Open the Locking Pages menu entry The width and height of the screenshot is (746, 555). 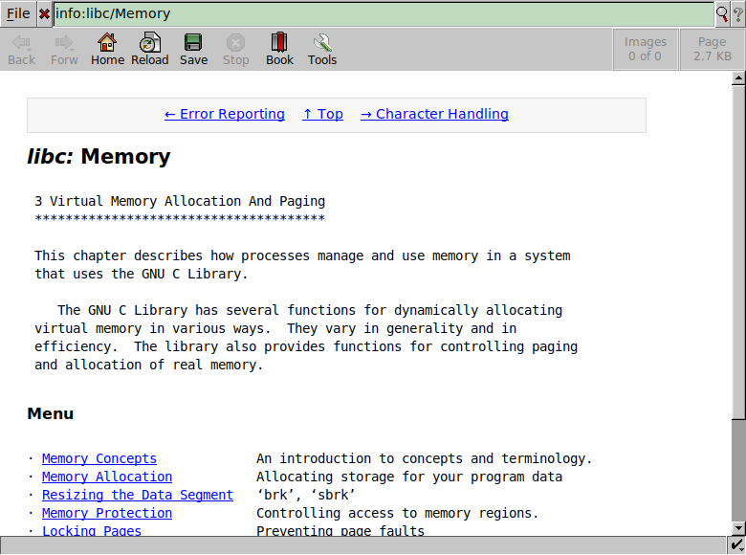[92, 531]
